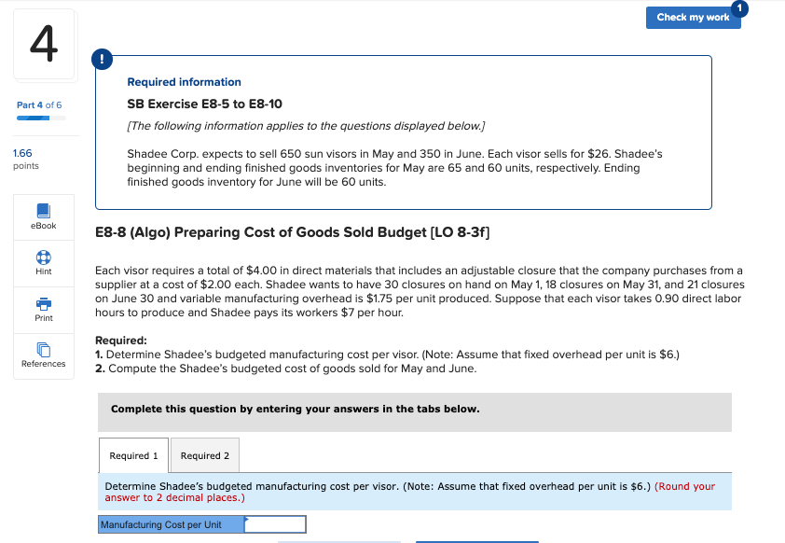Click the Required information heading
The image size is (785, 543).
[184, 82]
